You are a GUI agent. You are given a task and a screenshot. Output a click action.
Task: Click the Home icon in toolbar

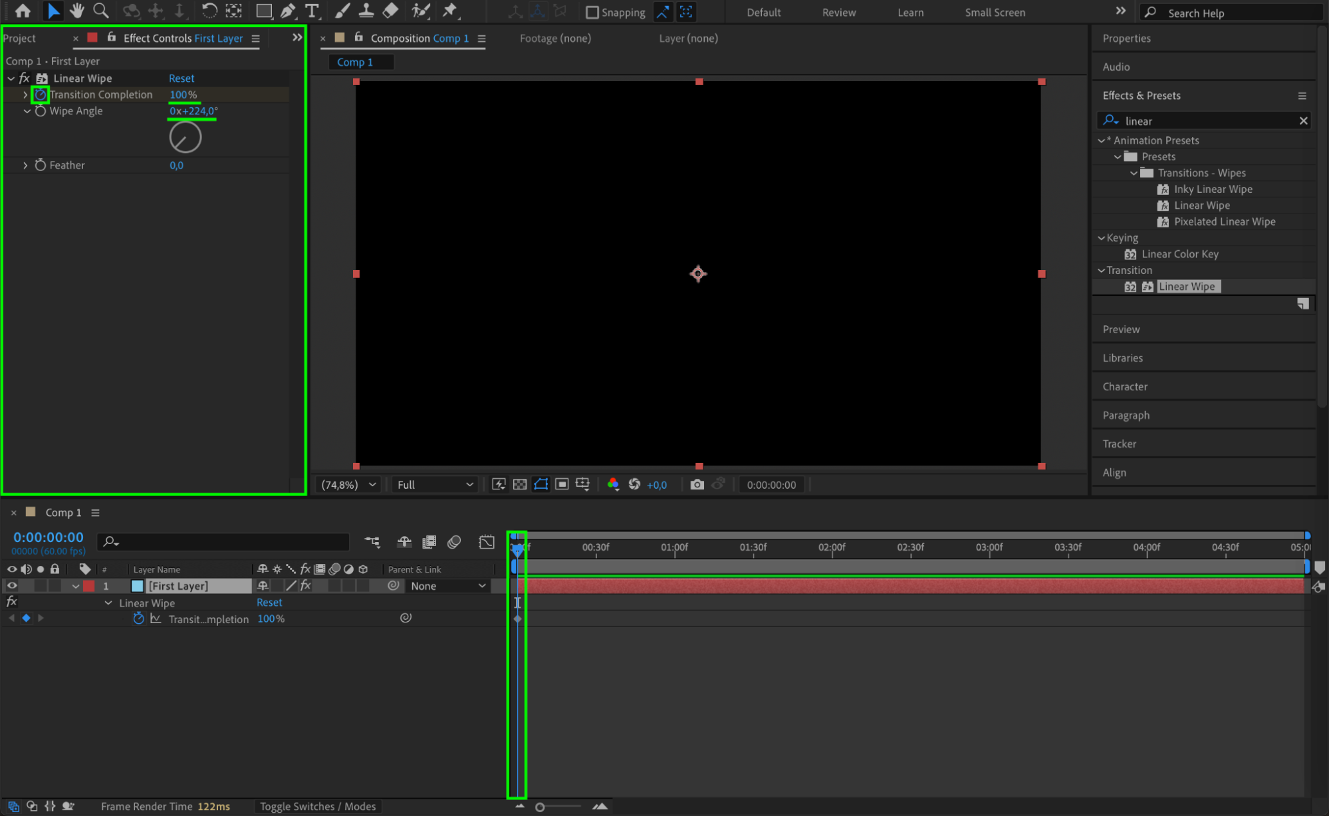coord(23,11)
